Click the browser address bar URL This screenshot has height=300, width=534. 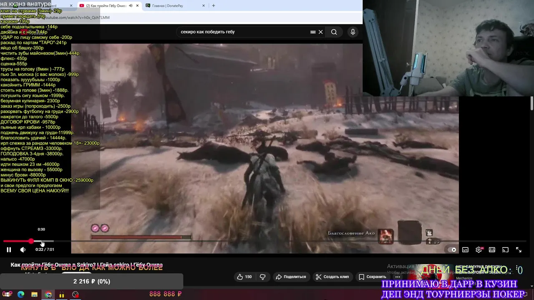click(x=77, y=17)
